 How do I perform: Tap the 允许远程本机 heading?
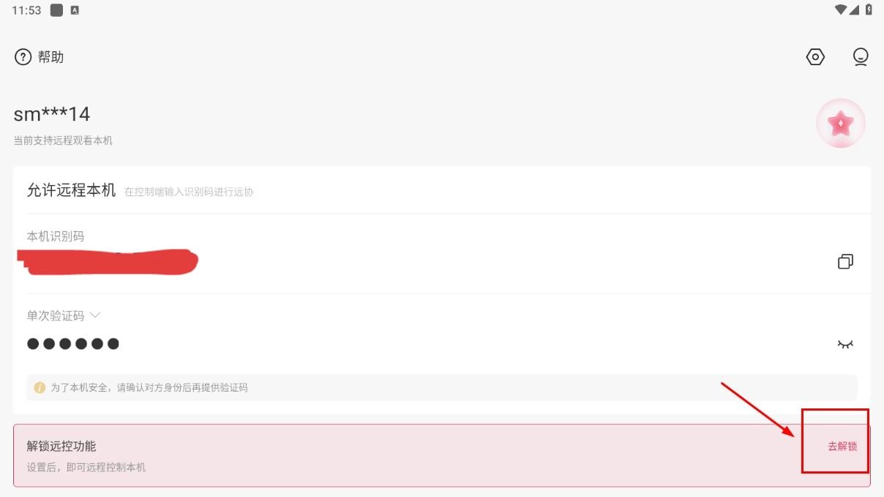click(71, 190)
